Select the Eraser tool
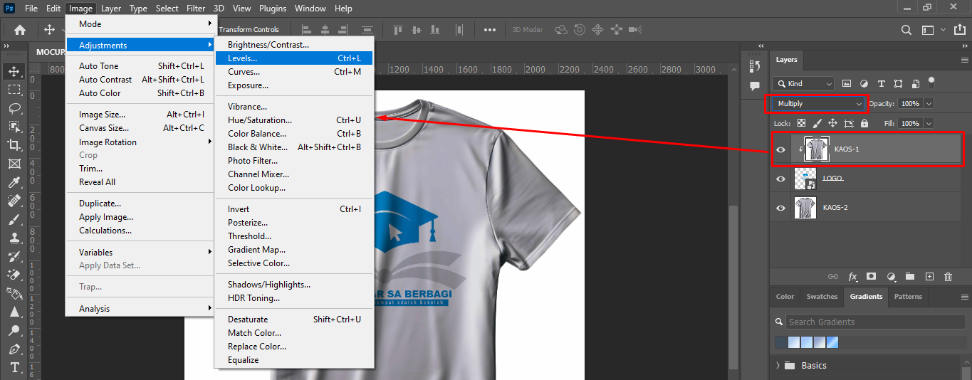 tap(14, 275)
